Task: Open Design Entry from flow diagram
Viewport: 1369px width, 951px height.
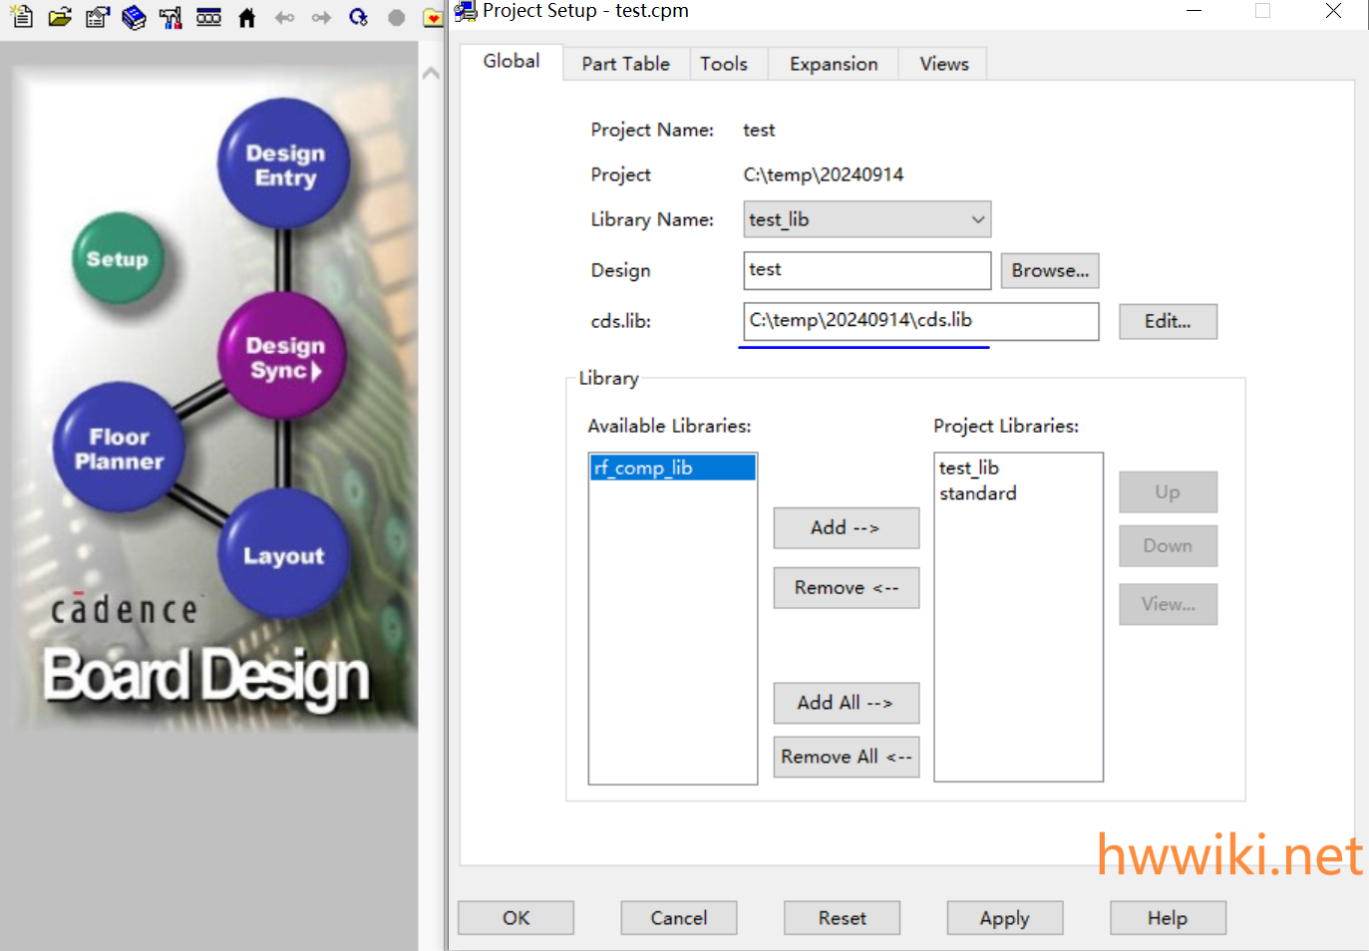Action: [284, 164]
